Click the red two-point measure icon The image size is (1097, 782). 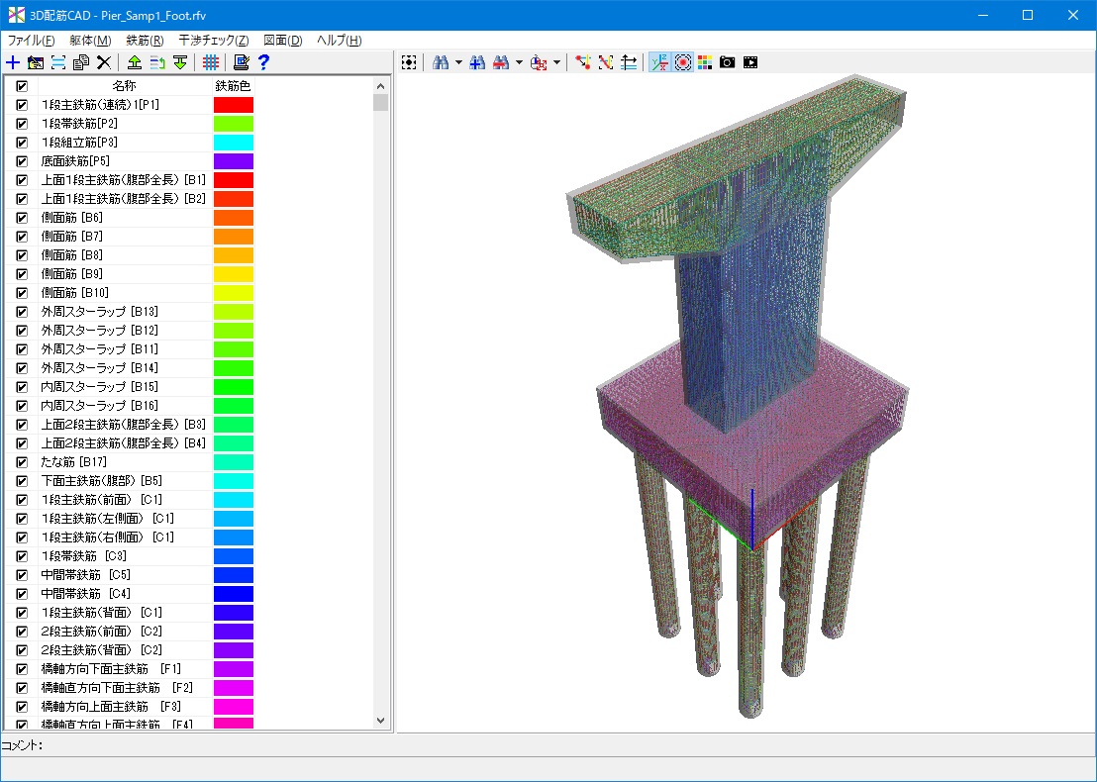(583, 63)
